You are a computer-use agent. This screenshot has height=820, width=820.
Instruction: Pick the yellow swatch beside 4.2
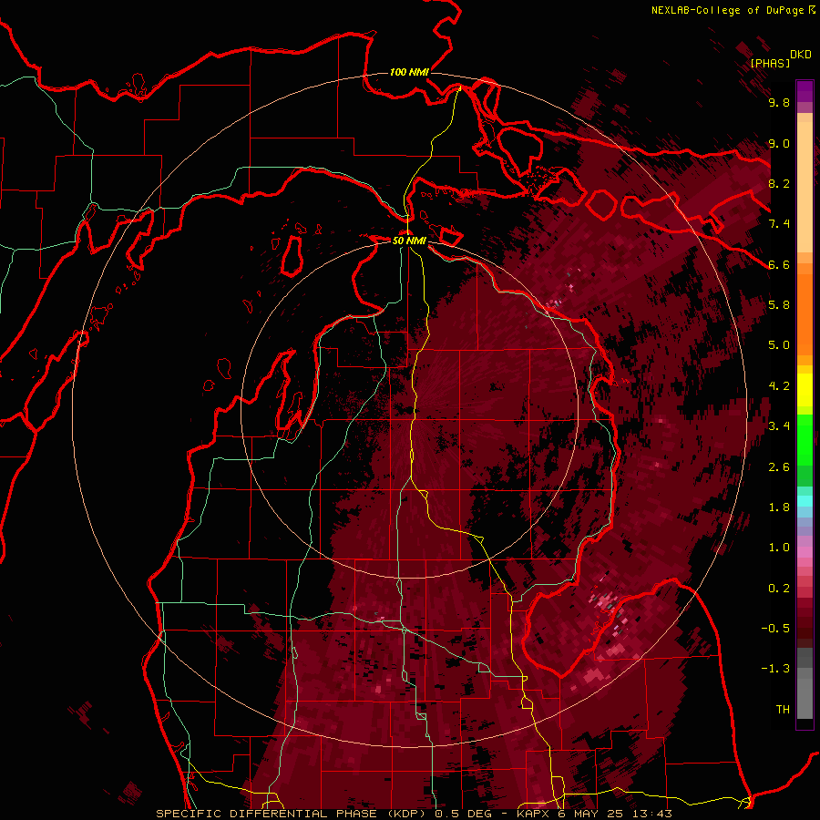coord(805,388)
